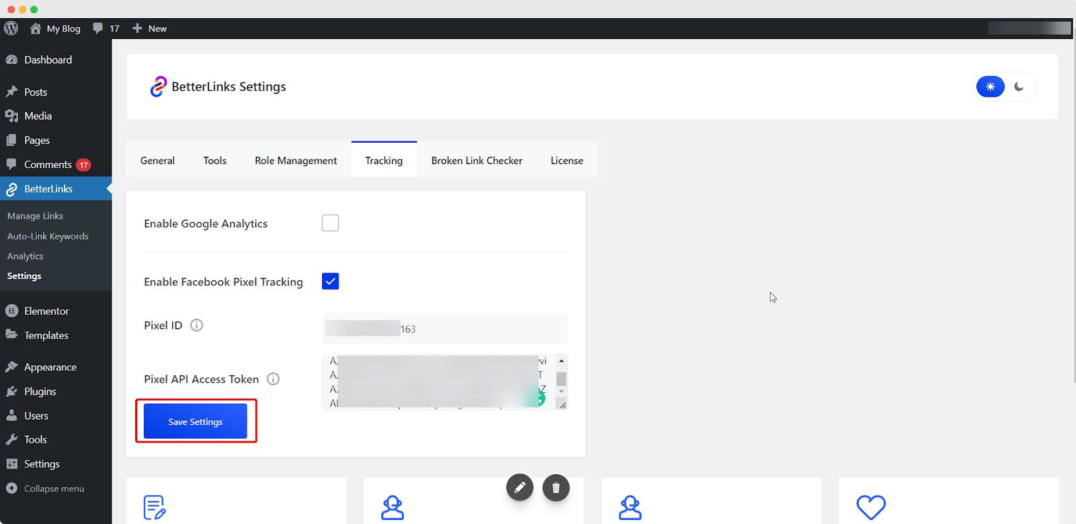Click the token textarea scrollbar

coord(562,379)
